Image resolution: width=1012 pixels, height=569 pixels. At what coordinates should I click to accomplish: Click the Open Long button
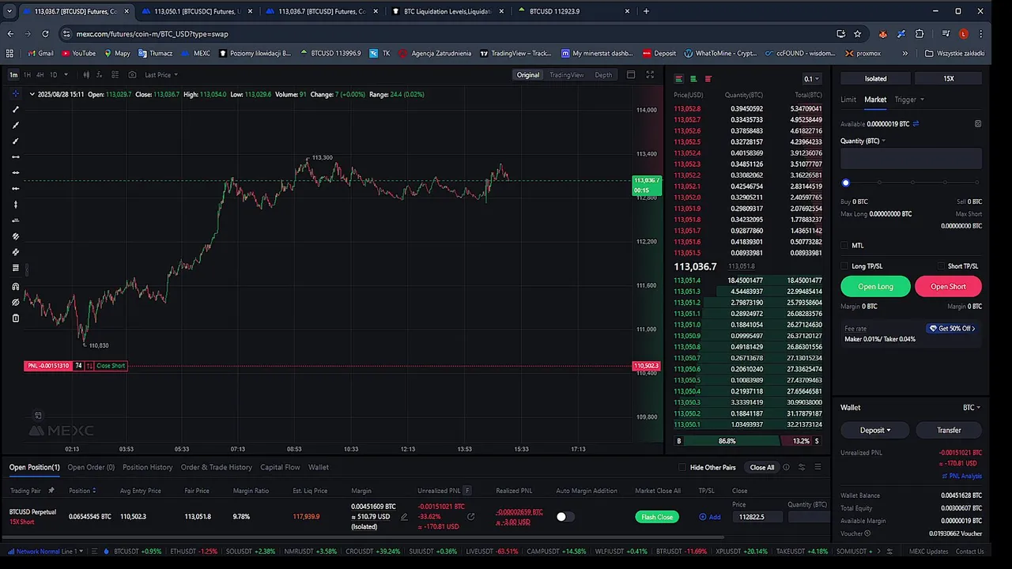(875, 287)
